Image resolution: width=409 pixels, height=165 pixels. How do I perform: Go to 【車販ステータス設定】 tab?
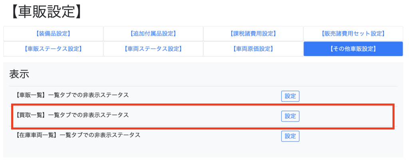click(53, 49)
